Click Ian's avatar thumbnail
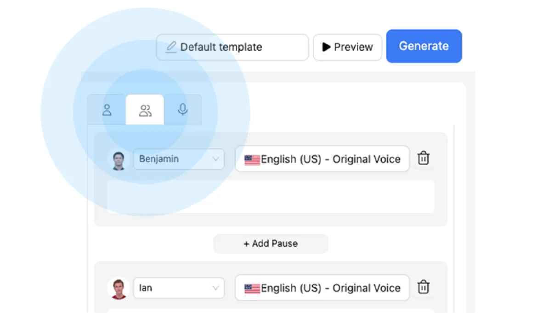This screenshot has width=543, height=313. (x=119, y=289)
